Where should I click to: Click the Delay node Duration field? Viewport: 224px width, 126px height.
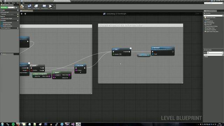point(120,54)
